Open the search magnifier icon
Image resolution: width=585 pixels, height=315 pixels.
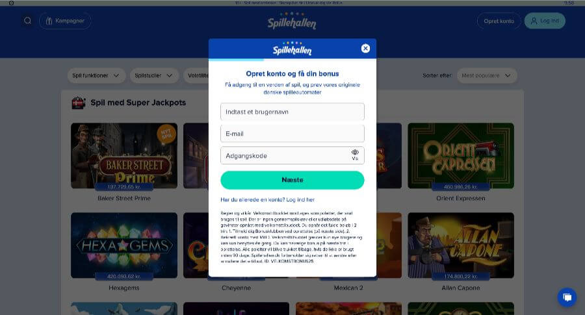[27, 21]
